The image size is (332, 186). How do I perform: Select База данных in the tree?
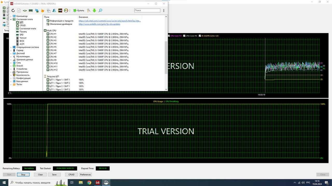pos(22,81)
